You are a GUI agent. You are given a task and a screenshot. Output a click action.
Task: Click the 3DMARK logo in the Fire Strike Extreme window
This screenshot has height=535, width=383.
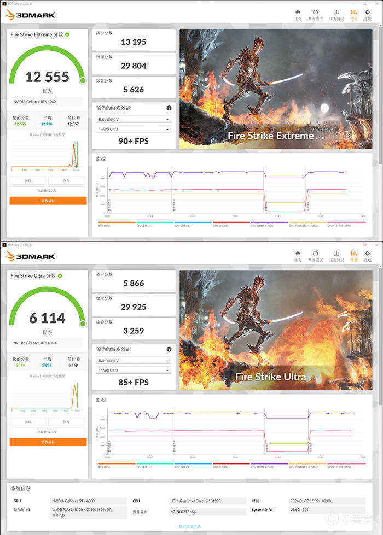tap(30, 15)
